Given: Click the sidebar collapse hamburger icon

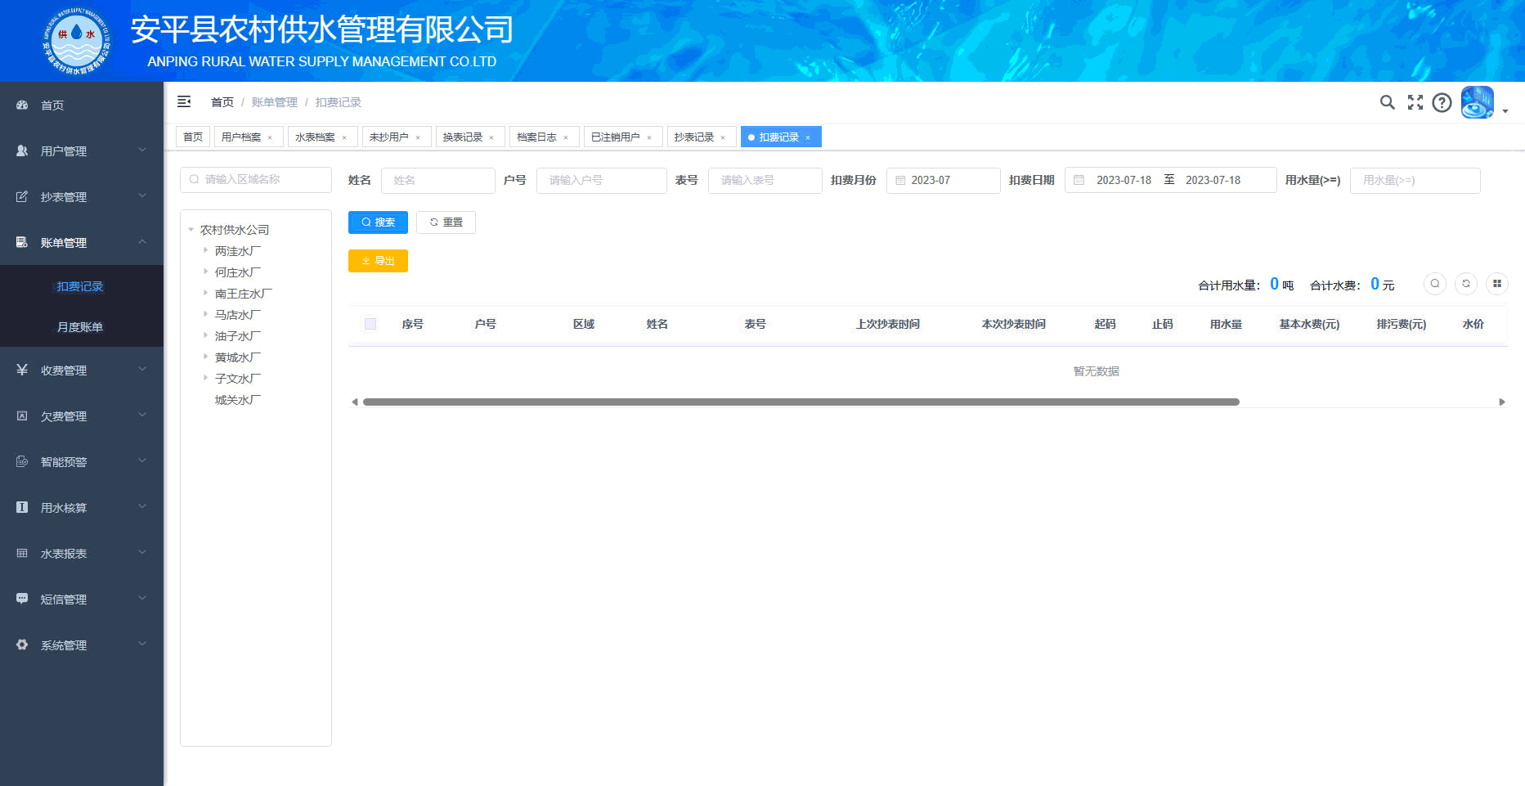Looking at the screenshot, I should [x=184, y=101].
